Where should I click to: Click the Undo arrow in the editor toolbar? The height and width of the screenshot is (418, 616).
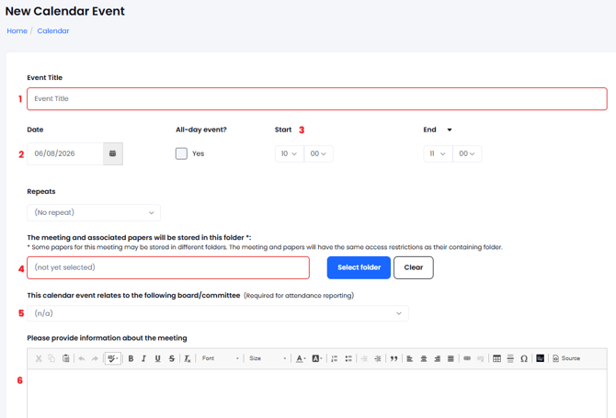(82, 358)
